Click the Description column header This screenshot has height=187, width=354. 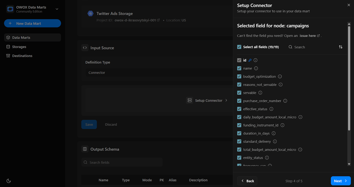[x=198, y=180]
